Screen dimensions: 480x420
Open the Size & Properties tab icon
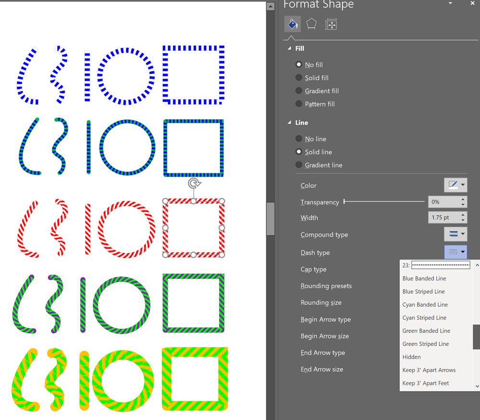[331, 24]
